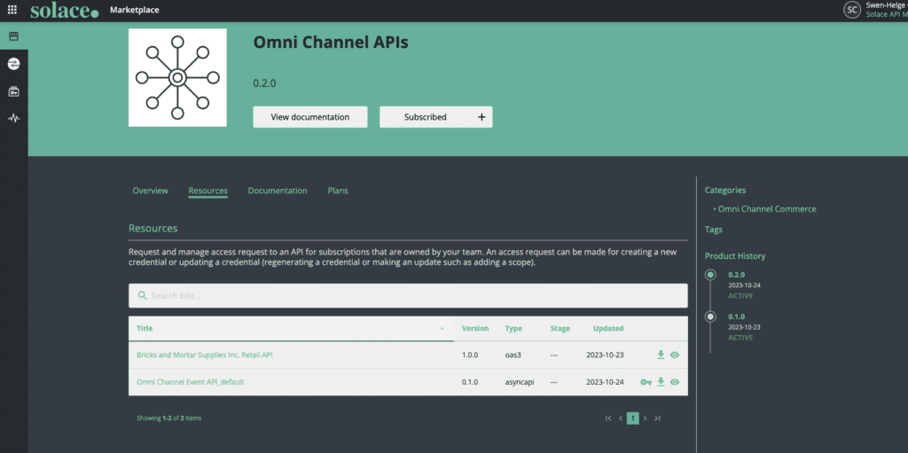908x453 pixels.
Task: Open the second sidebar icon with arrows
Action: point(14,64)
